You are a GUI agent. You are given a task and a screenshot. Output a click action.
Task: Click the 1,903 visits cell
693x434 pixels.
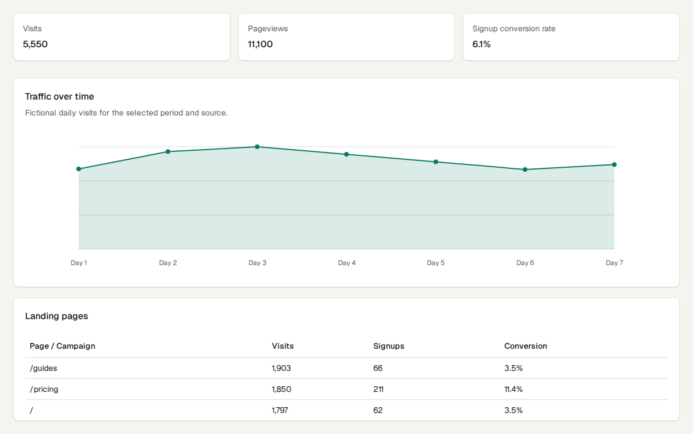point(282,368)
